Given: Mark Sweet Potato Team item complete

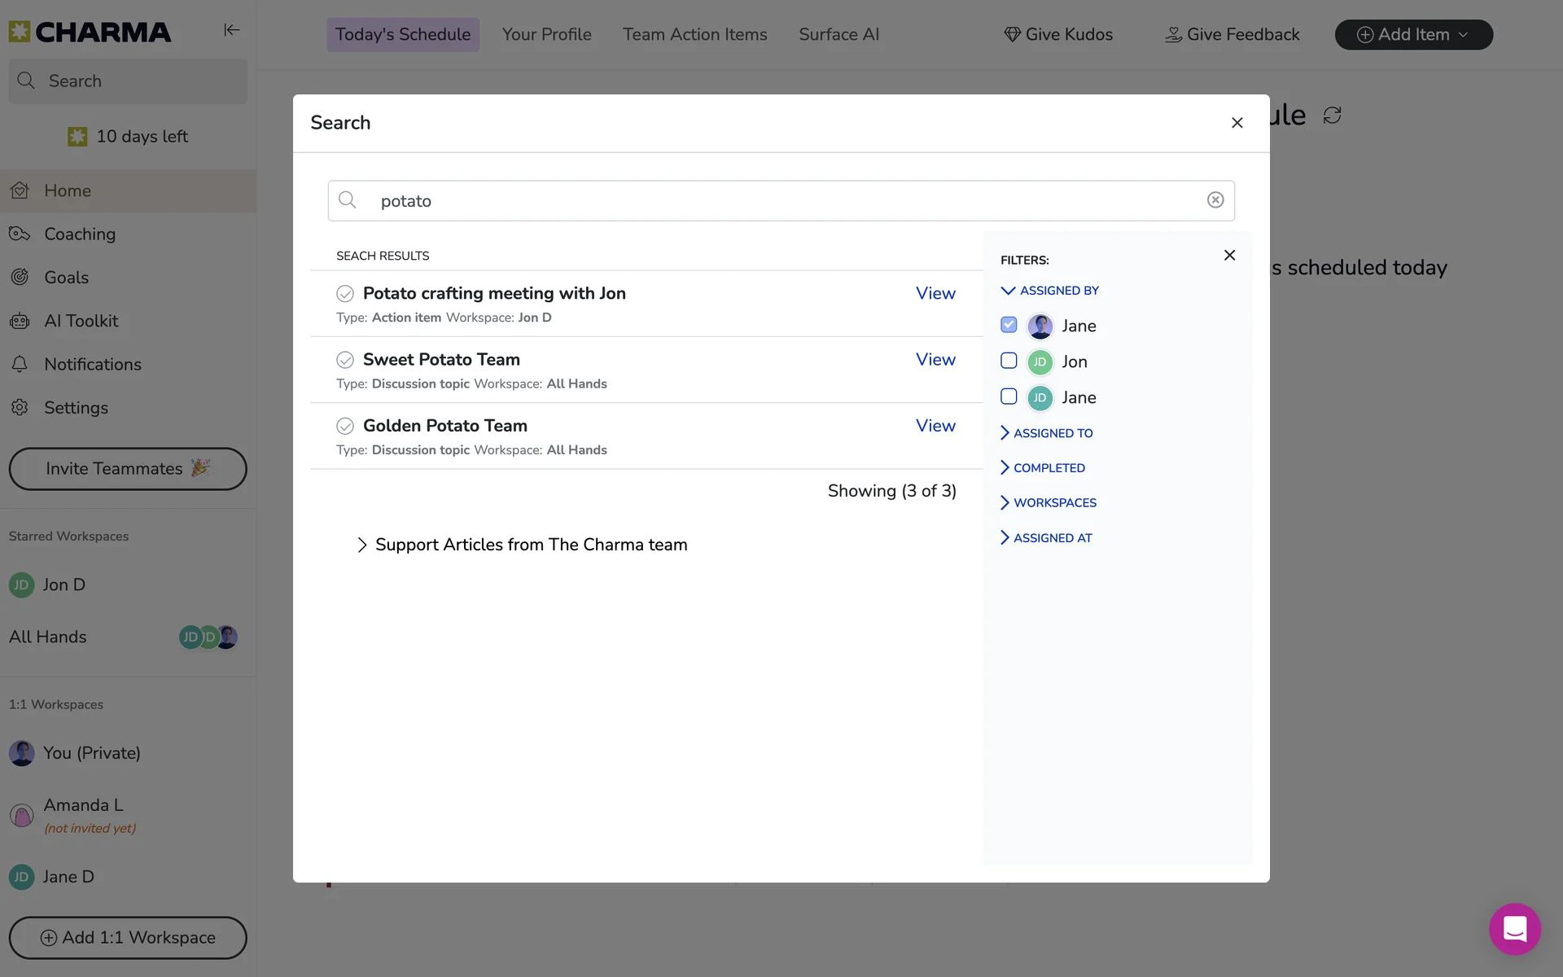Looking at the screenshot, I should [345, 360].
